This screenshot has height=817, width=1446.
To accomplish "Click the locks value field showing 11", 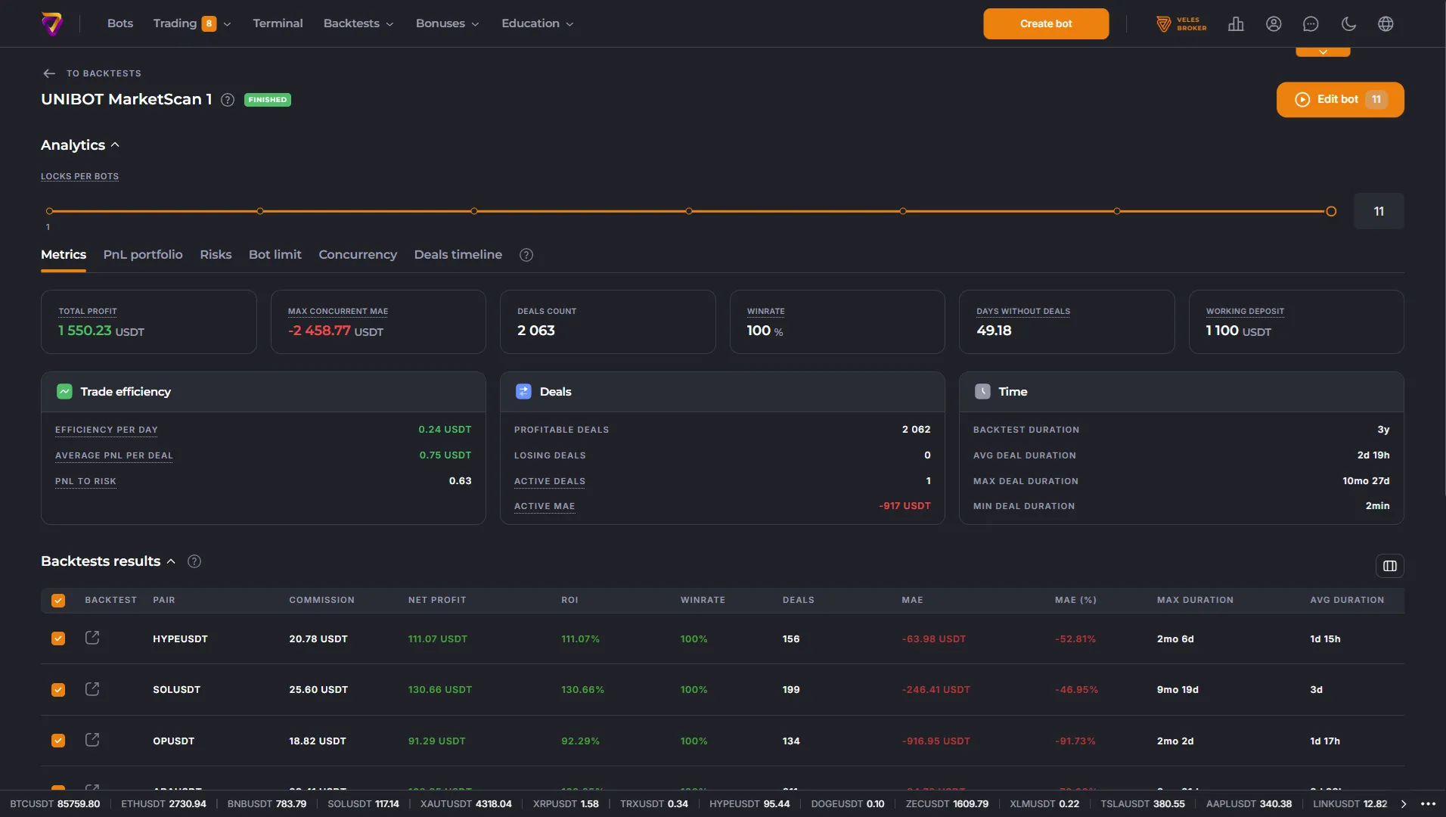I will coord(1379,212).
